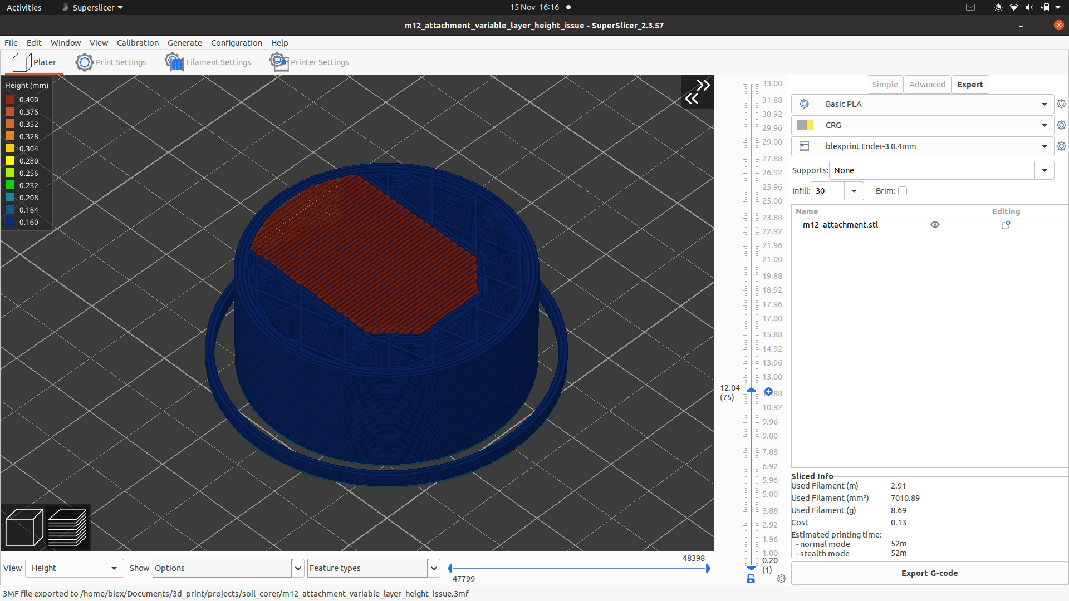The width and height of the screenshot is (1069, 601).
Task: Open the volume control in system tray
Action: [1029, 7]
